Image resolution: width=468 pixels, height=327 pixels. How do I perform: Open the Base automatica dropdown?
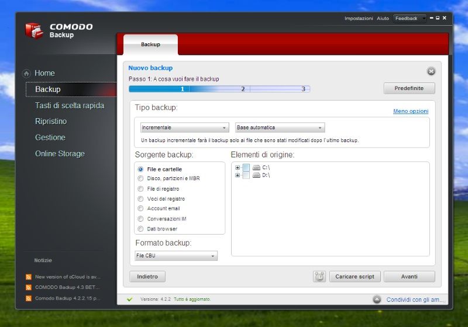click(280, 128)
